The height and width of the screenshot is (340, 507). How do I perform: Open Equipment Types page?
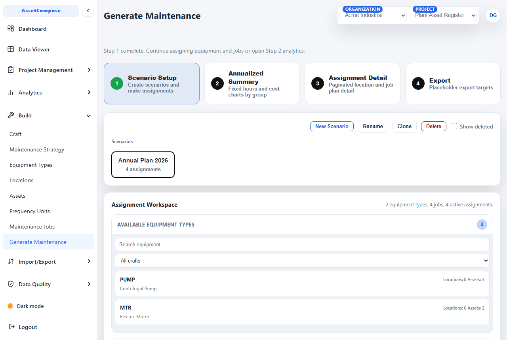pyautogui.click(x=31, y=165)
